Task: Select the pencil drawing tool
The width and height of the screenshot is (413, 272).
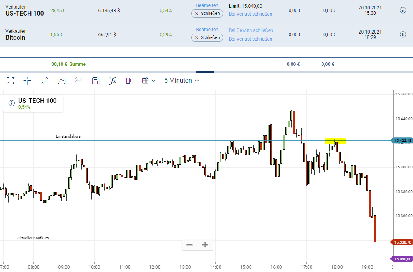Action: (x=44, y=81)
